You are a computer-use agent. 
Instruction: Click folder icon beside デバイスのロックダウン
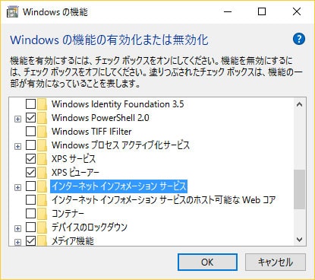tap(42, 228)
